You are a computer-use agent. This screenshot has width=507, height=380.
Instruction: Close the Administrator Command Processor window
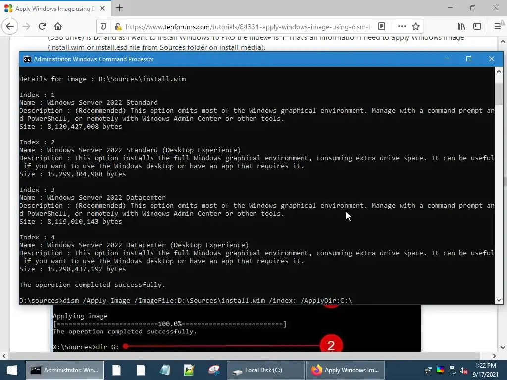coord(492,59)
